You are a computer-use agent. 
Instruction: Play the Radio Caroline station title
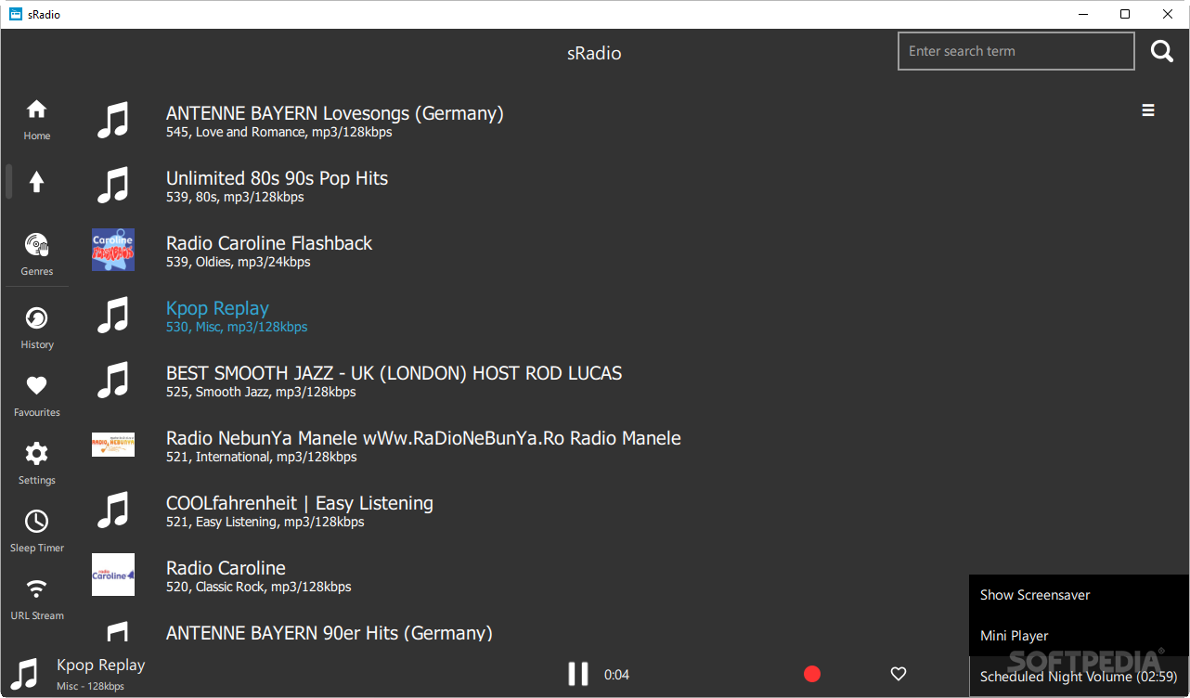pyautogui.click(x=226, y=568)
